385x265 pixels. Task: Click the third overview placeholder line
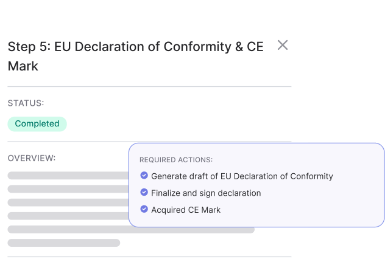click(68, 202)
